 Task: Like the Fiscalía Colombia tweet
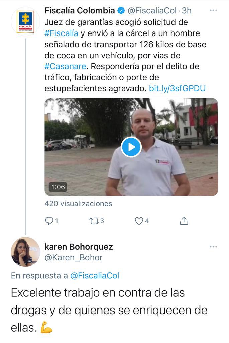click(139, 221)
